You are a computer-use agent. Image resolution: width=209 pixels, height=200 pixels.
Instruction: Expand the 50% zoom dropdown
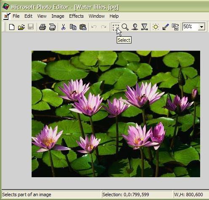pyautogui.click(x=201, y=27)
